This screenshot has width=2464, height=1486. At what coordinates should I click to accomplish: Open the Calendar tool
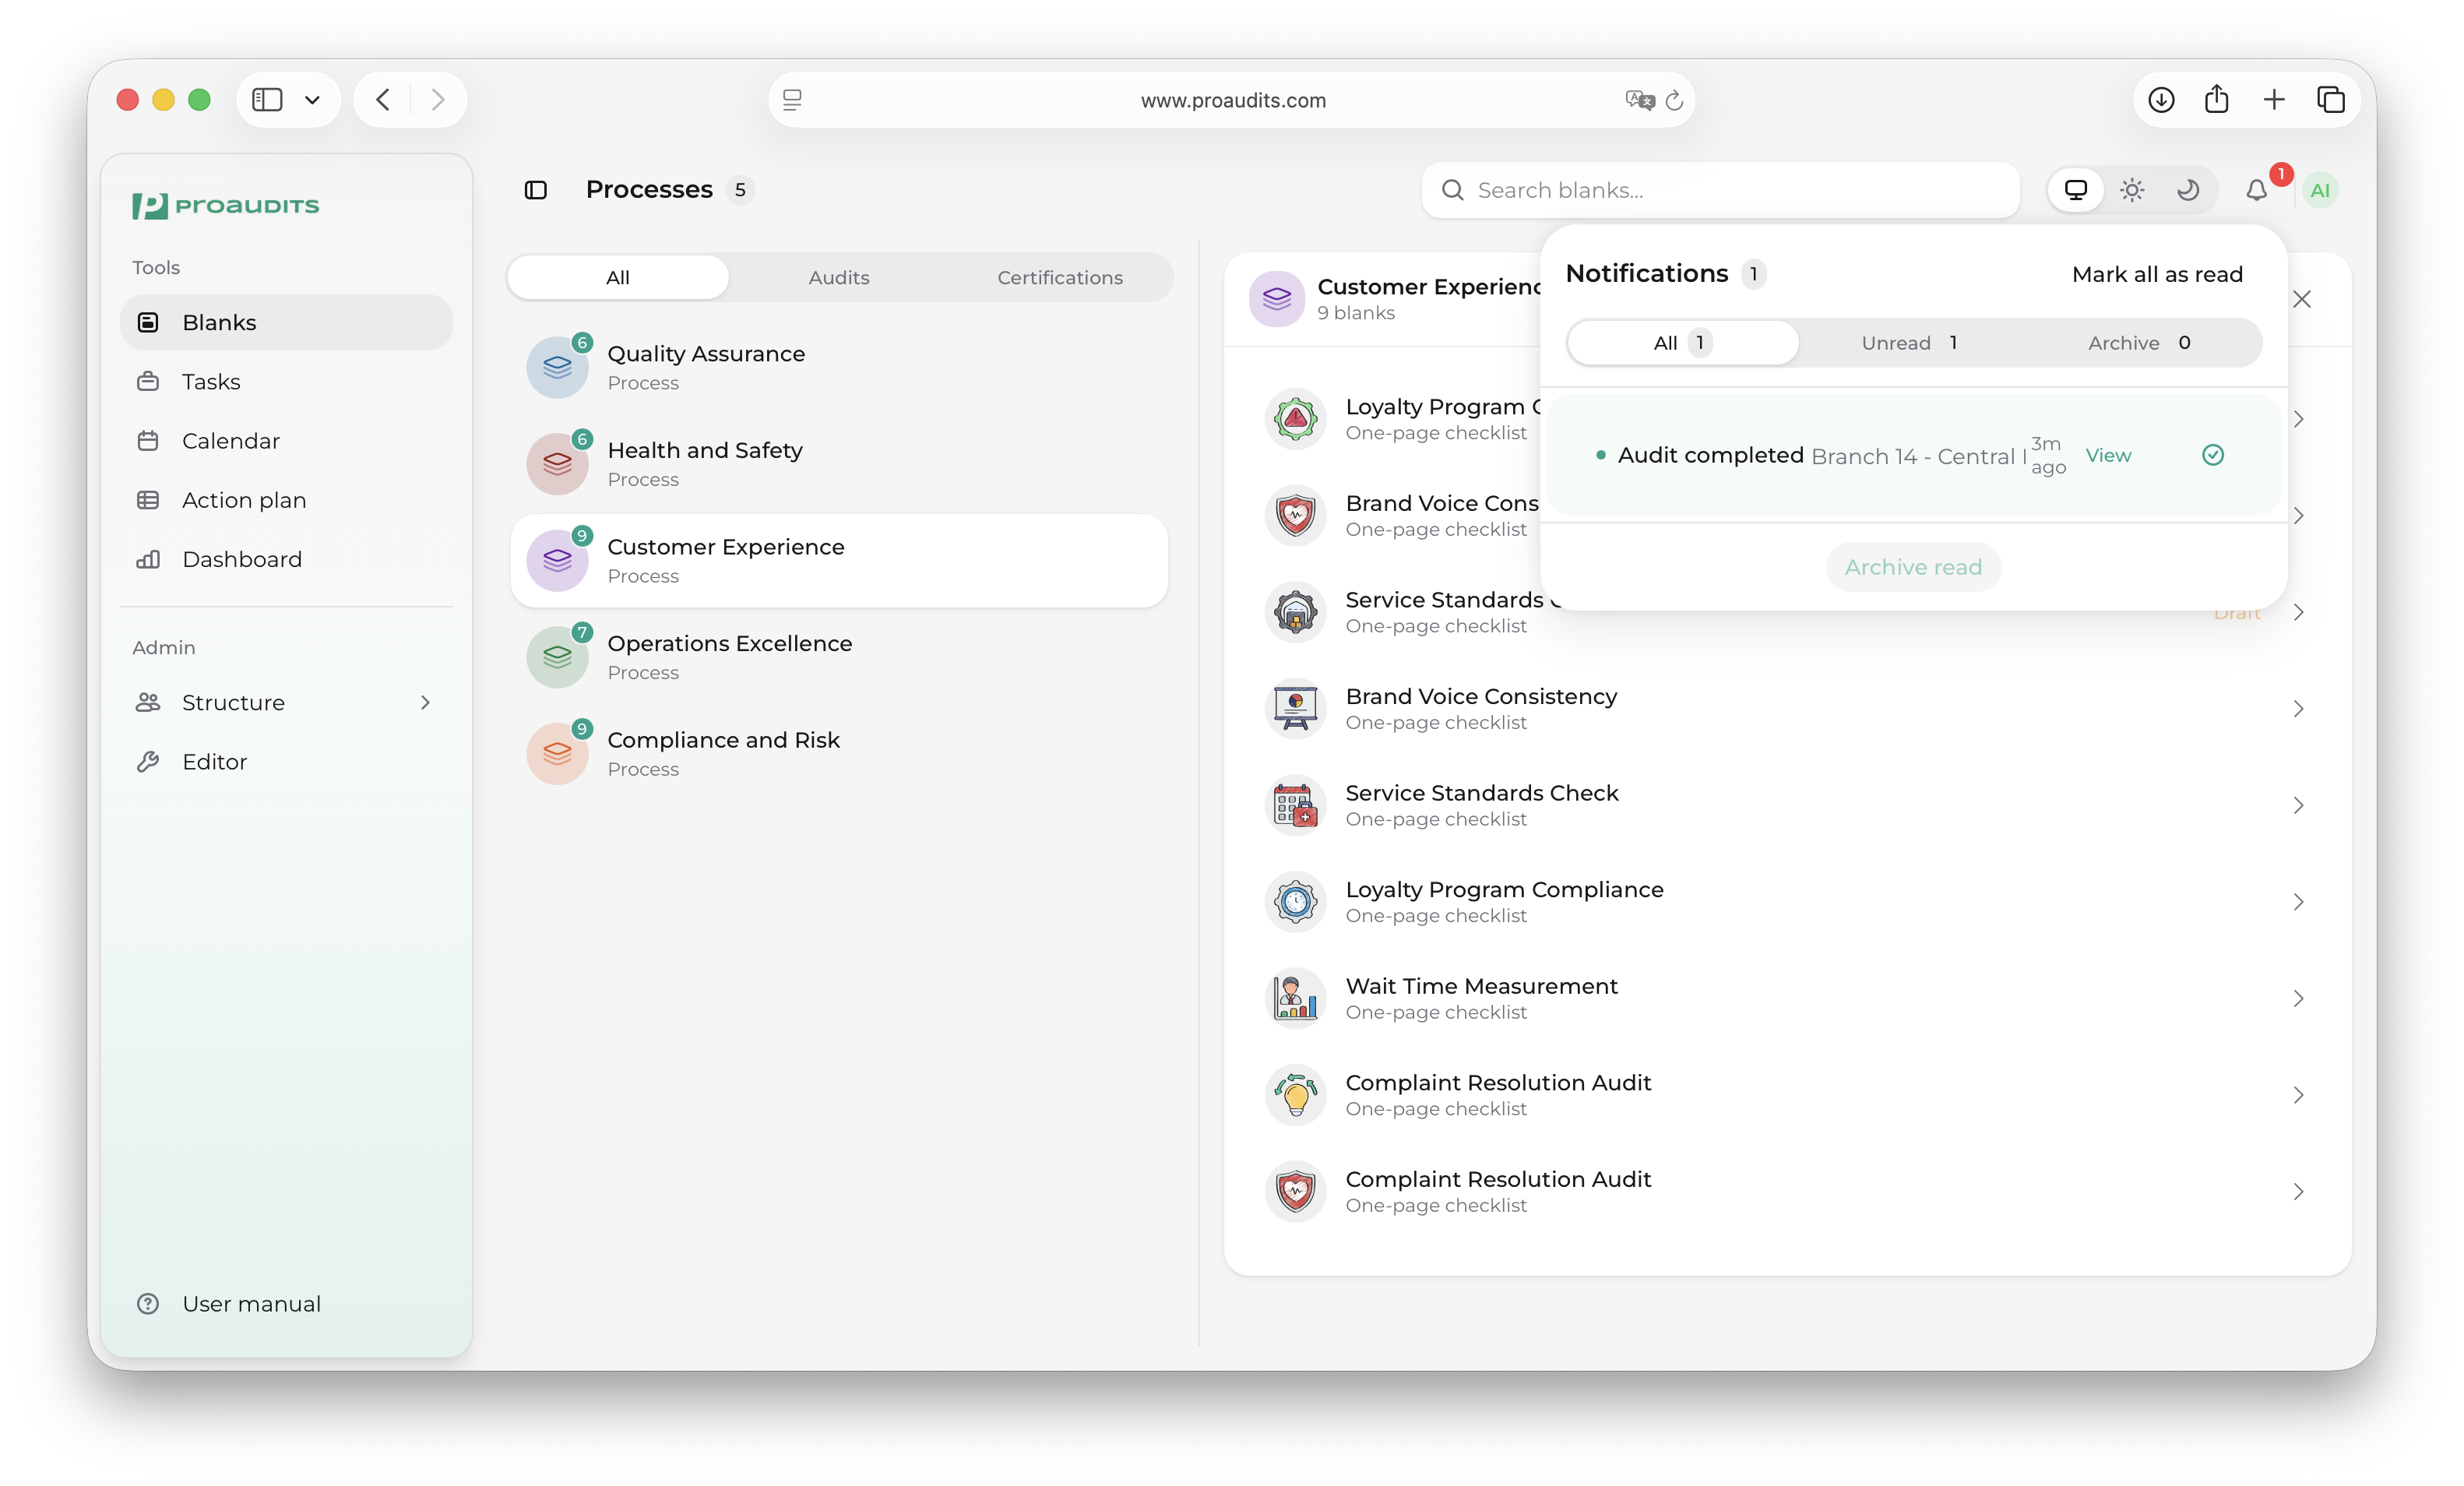click(286, 440)
